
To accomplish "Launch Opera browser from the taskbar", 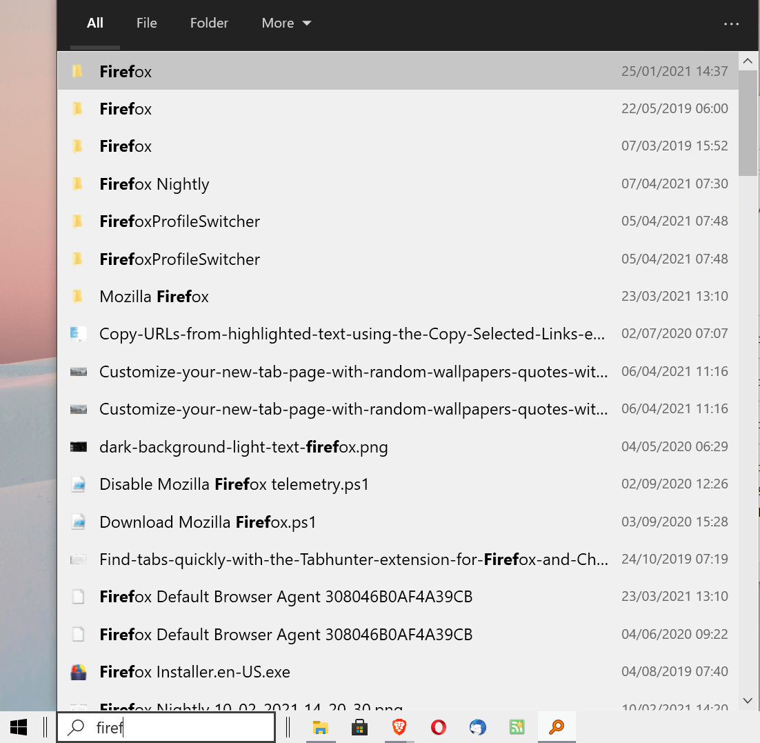I will pyautogui.click(x=438, y=727).
